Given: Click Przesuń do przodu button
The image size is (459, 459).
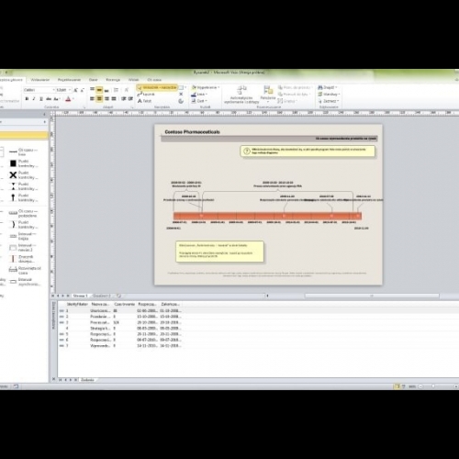Looking at the screenshot, I should [295, 87].
